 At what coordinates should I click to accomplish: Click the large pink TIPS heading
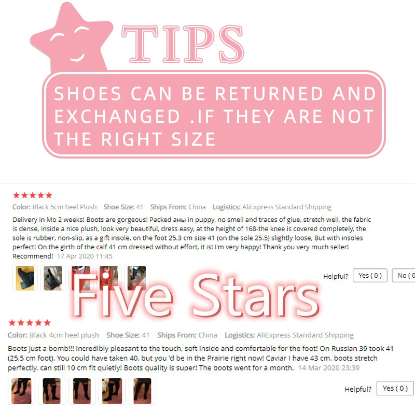[x=183, y=44]
